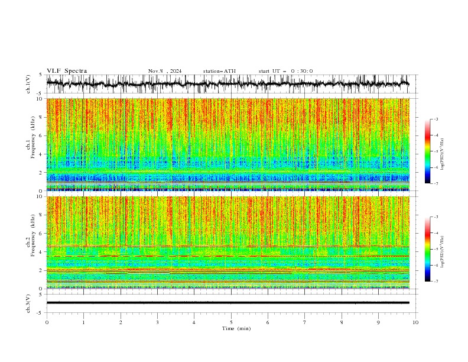Click time axis tick label "1"
Image resolution: width=468 pixels, height=362 pixels.
click(83, 322)
